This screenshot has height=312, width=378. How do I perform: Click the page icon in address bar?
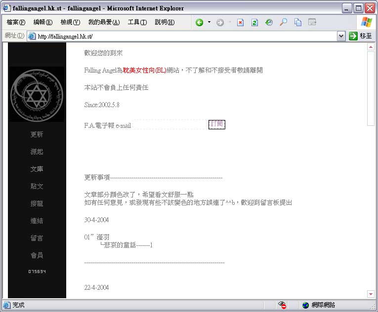[x=32, y=36]
